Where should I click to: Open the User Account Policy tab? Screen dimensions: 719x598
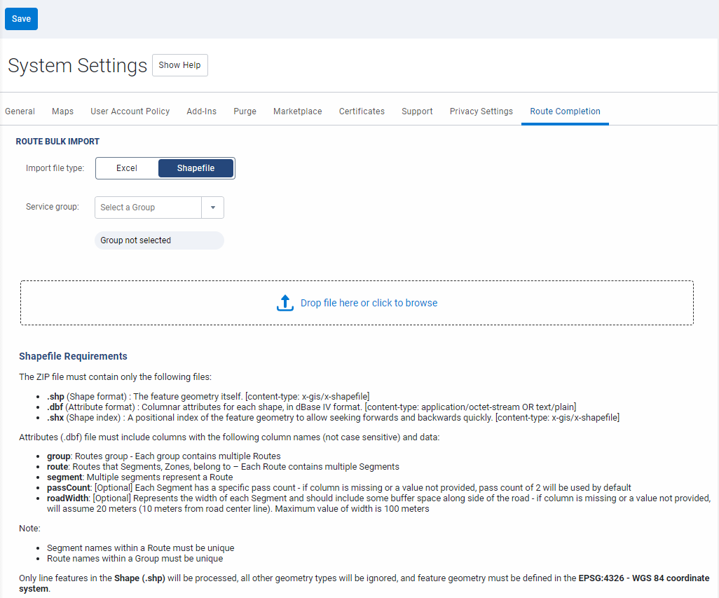coord(130,111)
